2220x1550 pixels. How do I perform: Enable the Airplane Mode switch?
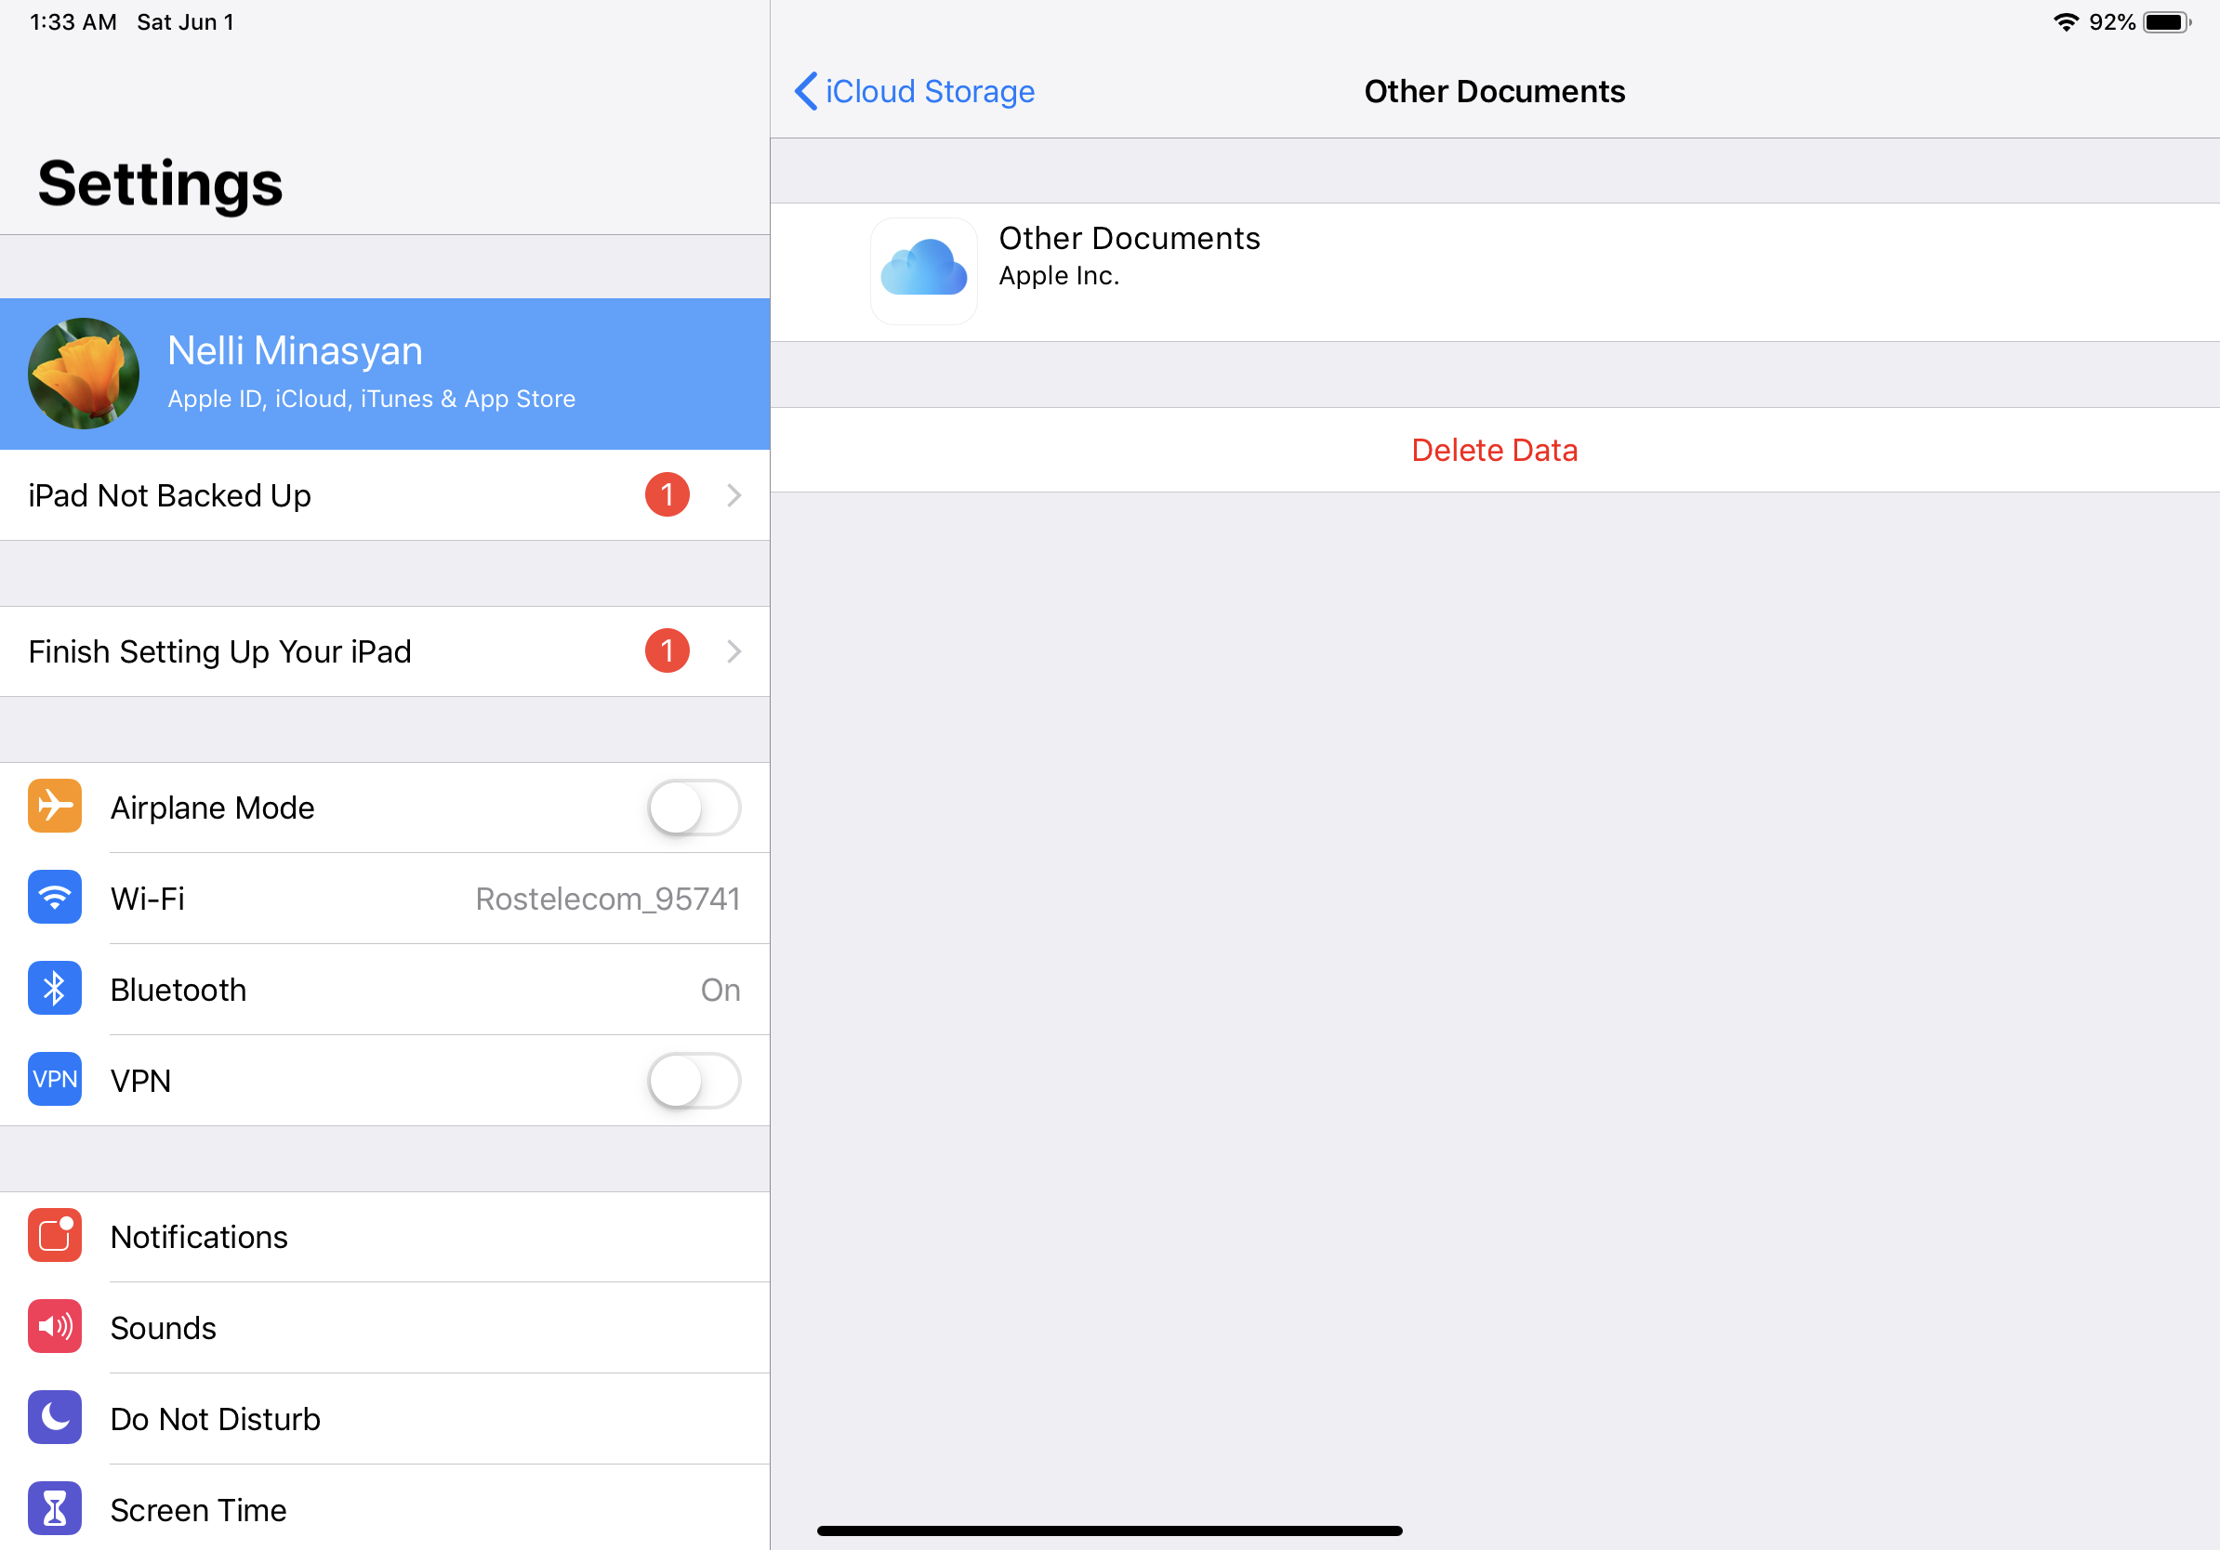(x=694, y=807)
